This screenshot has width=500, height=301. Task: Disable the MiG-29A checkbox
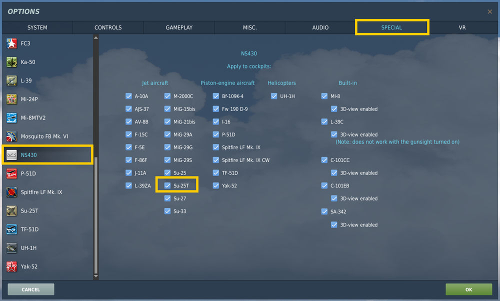pos(167,134)
